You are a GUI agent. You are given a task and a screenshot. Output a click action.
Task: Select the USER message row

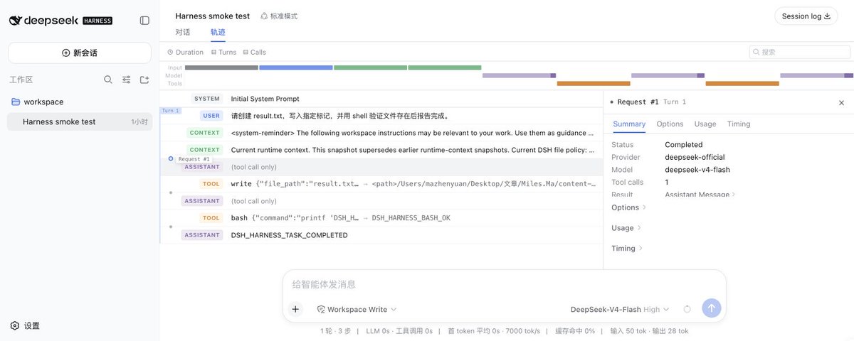381,116
